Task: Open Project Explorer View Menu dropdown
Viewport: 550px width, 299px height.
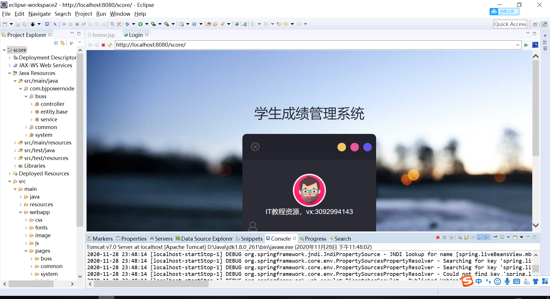Action: point(80,43)
